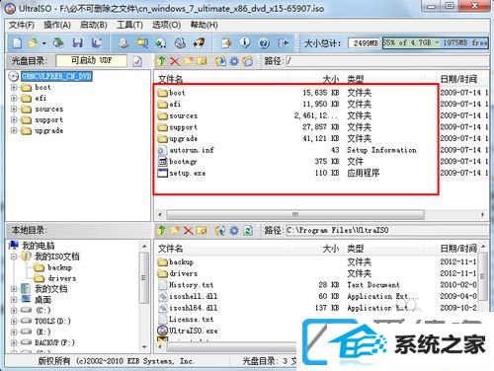Image resolution: width=494 pixels, height=371 pixels.
Task: Click the boot properties checkmark icon
Action: coord(137,61)
